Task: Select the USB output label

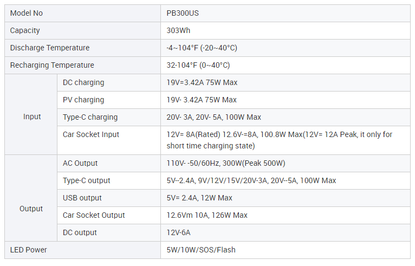Action: click(x=82, y=198)
